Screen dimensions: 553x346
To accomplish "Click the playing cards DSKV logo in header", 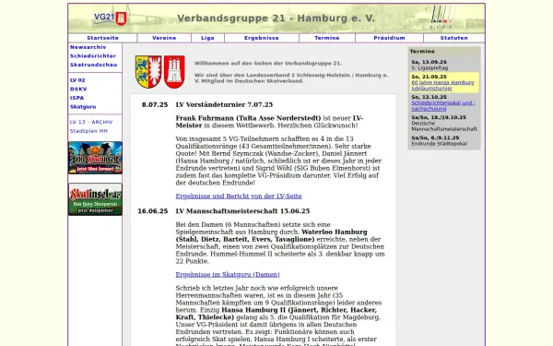I will 441,17.
